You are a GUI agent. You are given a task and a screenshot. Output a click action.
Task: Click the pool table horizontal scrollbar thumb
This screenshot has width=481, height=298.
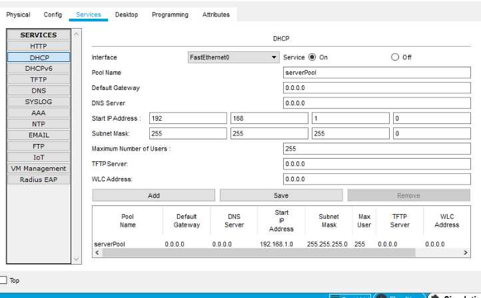tap(259, 253)
